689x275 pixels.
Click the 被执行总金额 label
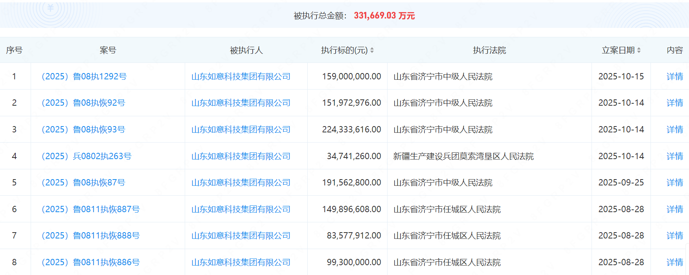[320, 16]
